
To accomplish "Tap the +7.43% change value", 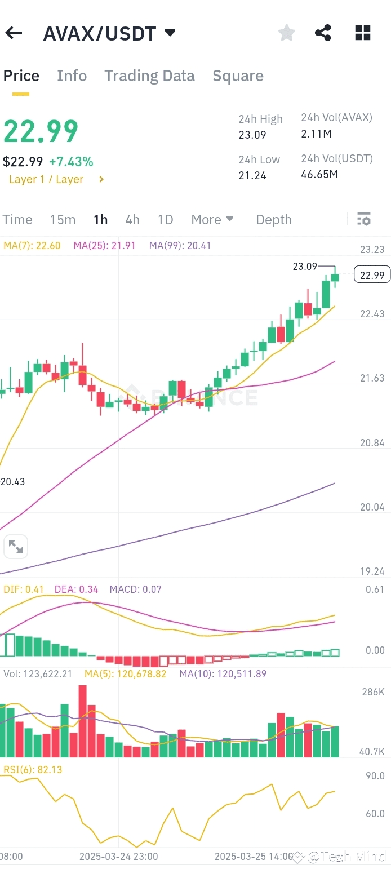I will point(71,162).
